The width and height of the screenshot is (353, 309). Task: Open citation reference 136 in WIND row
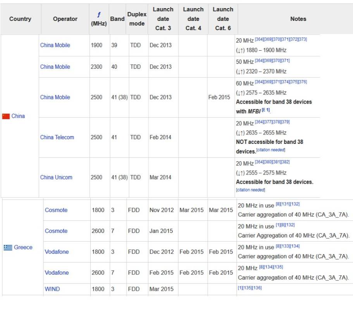tap(257, 288)
